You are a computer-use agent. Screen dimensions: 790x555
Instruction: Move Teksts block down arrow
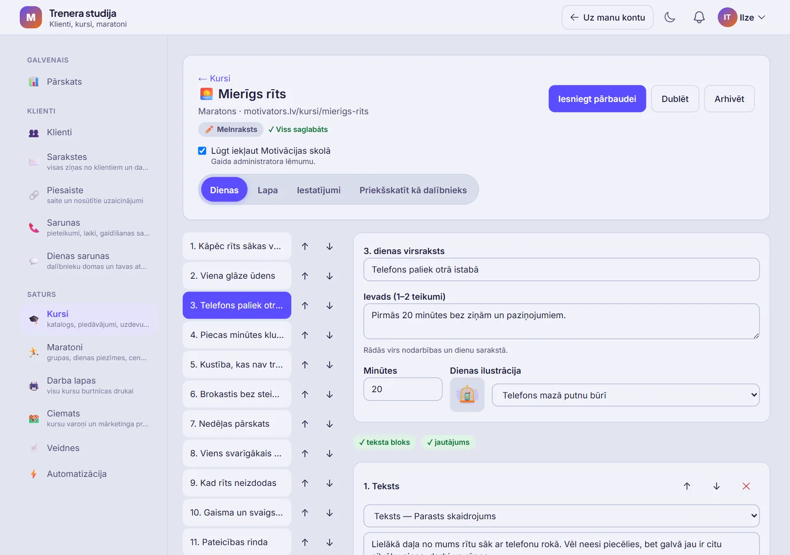[x=716, y=486]
